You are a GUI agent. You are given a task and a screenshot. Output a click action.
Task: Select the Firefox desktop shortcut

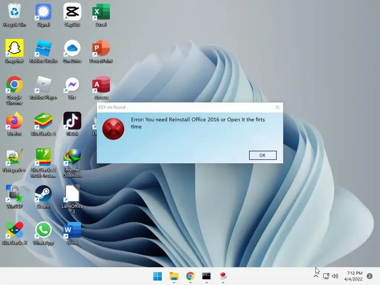click(x=14, y=124)
